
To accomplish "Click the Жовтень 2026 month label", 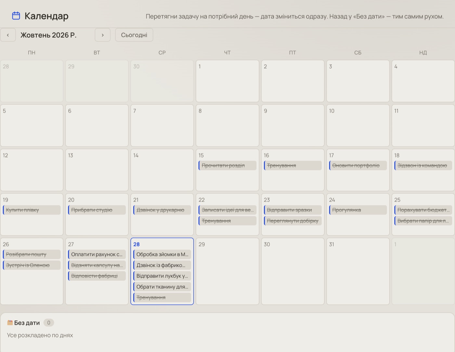I will tap(48, 35).
